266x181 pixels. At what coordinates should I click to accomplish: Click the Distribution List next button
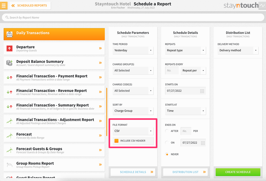(185, 172)
